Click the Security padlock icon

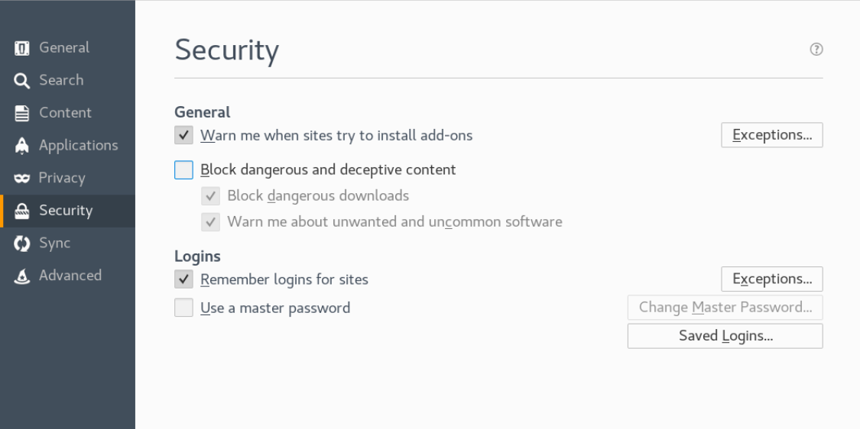point(21,211)
